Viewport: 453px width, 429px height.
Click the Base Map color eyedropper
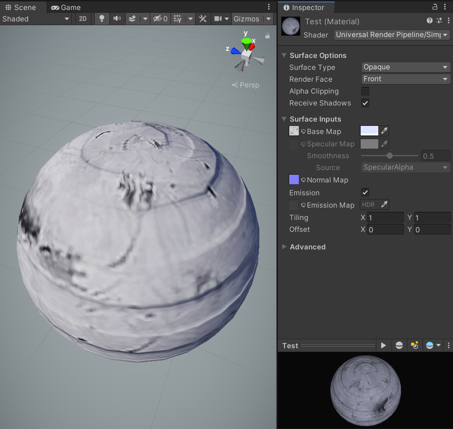coord(384,131)
